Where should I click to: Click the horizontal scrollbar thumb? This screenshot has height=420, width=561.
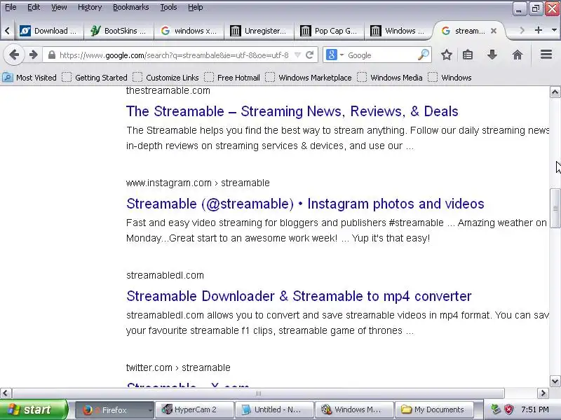tap(258, 393)
